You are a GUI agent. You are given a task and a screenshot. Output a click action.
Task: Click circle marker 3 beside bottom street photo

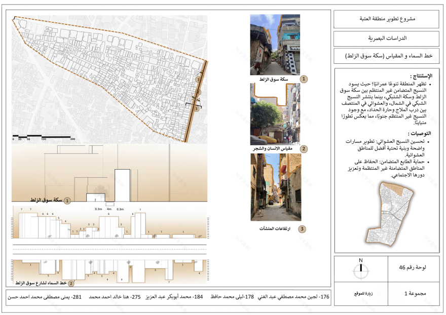303,229
